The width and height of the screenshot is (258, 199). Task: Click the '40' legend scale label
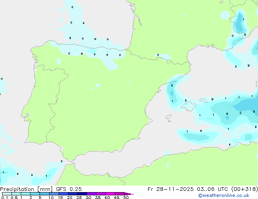[107, 197]
